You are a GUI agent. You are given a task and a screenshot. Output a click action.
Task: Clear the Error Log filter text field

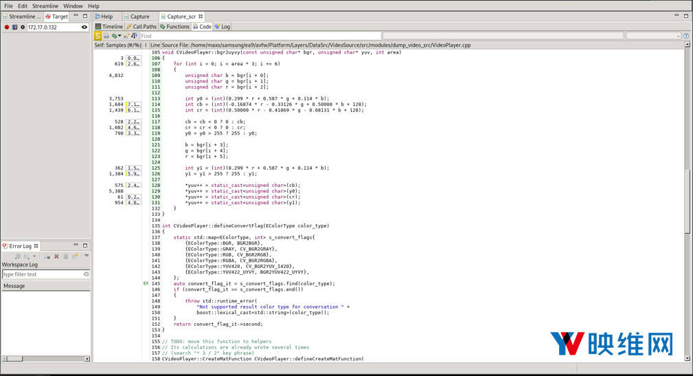pos(86,274)
